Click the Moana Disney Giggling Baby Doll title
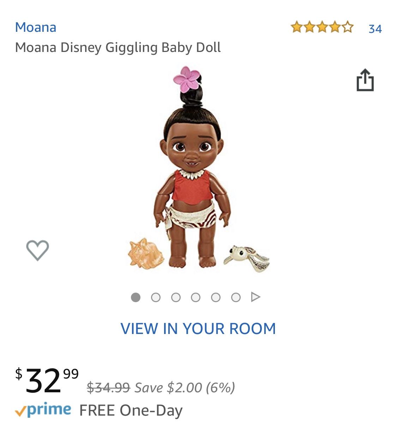Screen dimensions: 397x434 118,47
